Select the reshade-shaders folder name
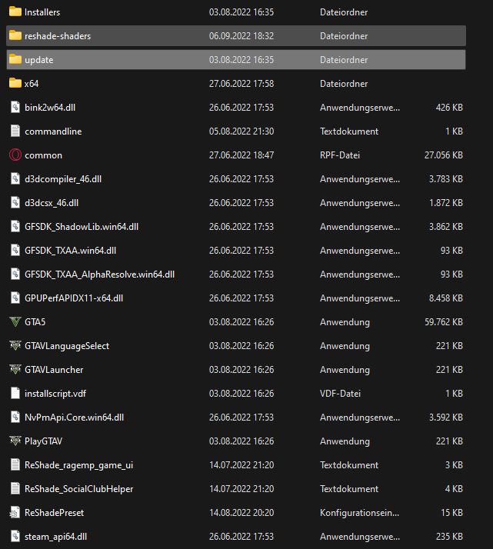 pos(58,36)
